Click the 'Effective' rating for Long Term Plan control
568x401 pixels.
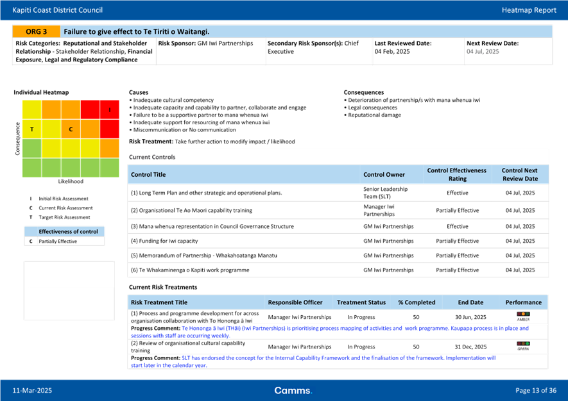457,193
